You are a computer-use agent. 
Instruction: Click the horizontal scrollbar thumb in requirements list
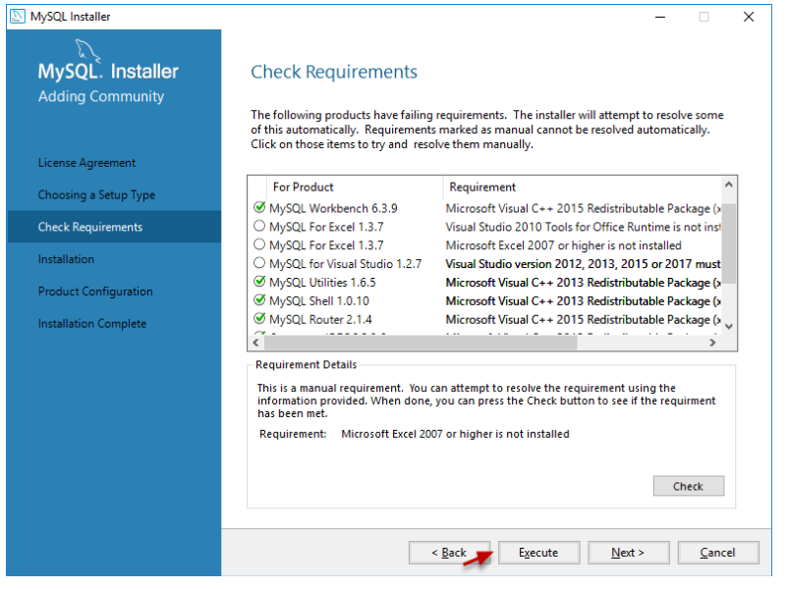click(421, 343)
